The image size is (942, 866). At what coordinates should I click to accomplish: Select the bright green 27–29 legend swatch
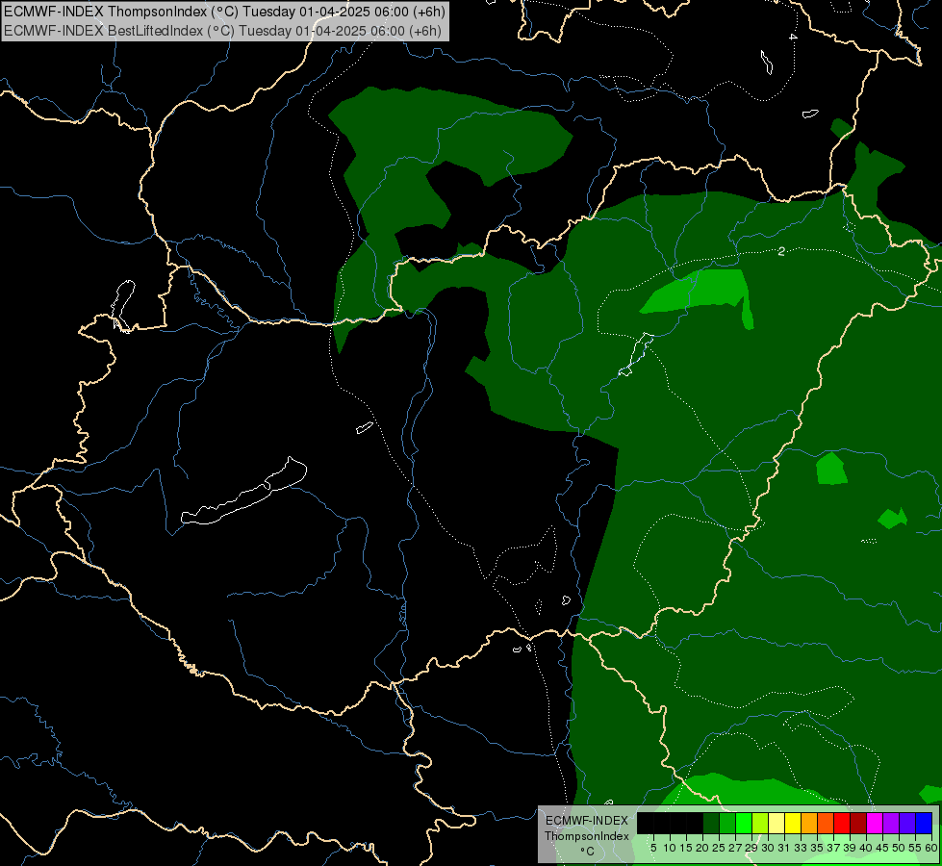point(744,823)
